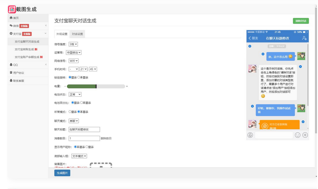
Task: Switch to the 外观设置 tab
Action: click(62, 34)
